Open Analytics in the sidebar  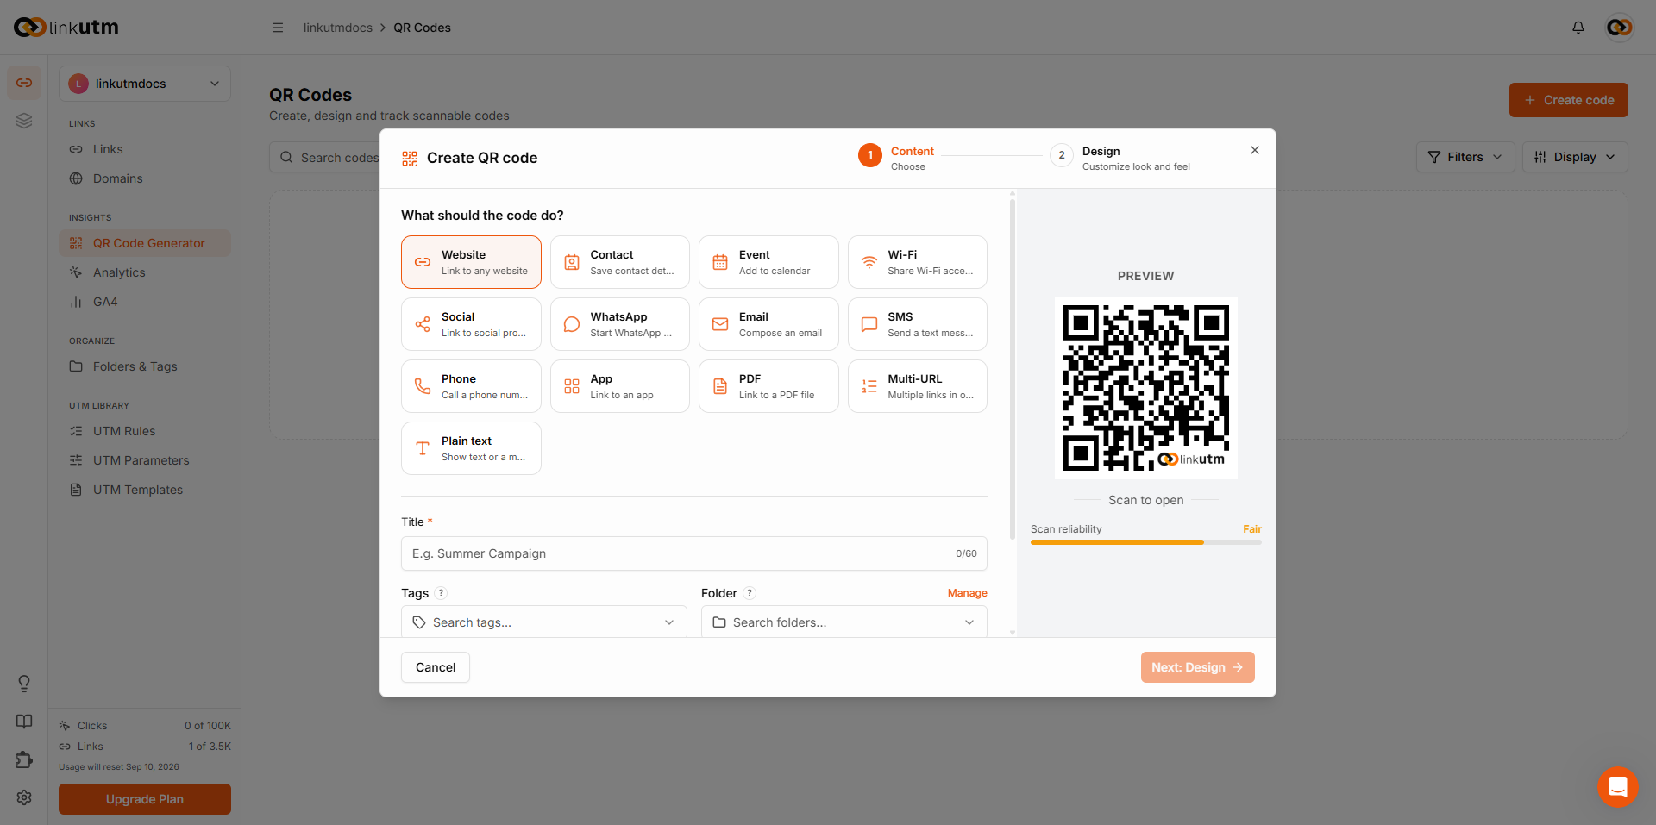click(145, 272)
